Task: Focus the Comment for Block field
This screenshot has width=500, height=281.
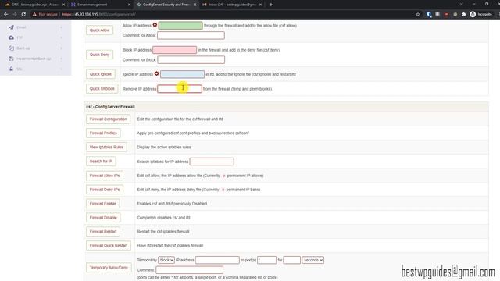Action: [191, 59]
